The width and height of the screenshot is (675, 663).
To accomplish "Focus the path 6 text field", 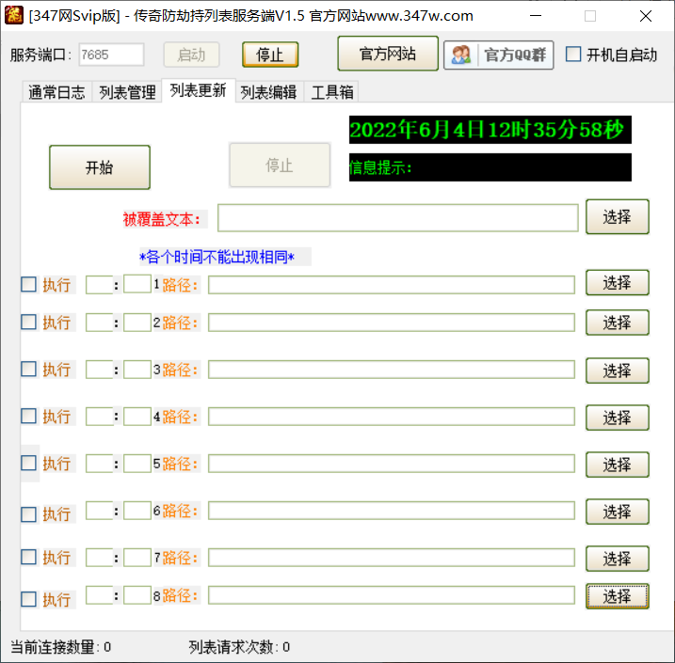I will pos(392,511).
